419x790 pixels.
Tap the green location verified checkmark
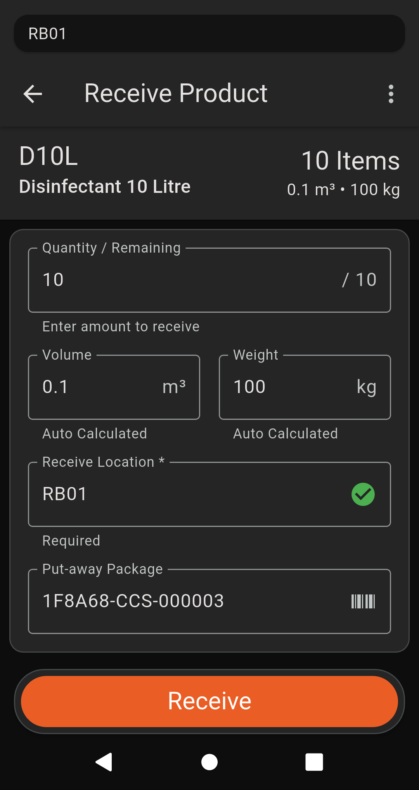(x=363, y=494)
